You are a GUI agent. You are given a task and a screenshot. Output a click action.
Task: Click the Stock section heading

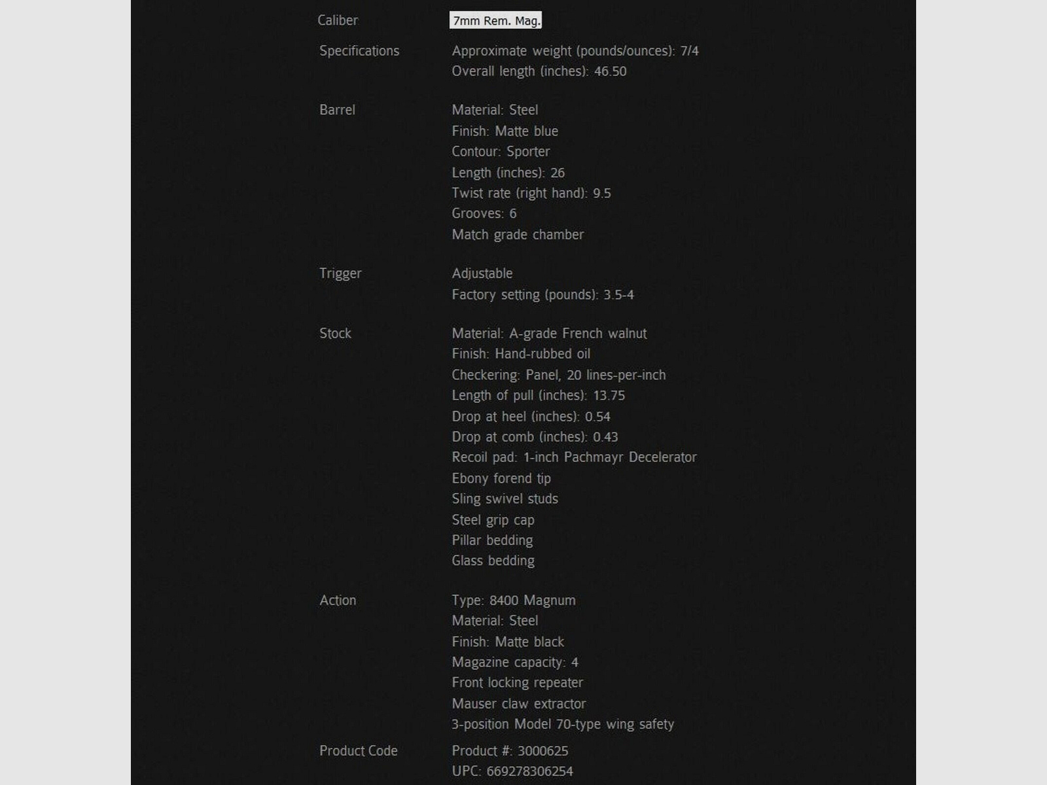click(335, 334)
